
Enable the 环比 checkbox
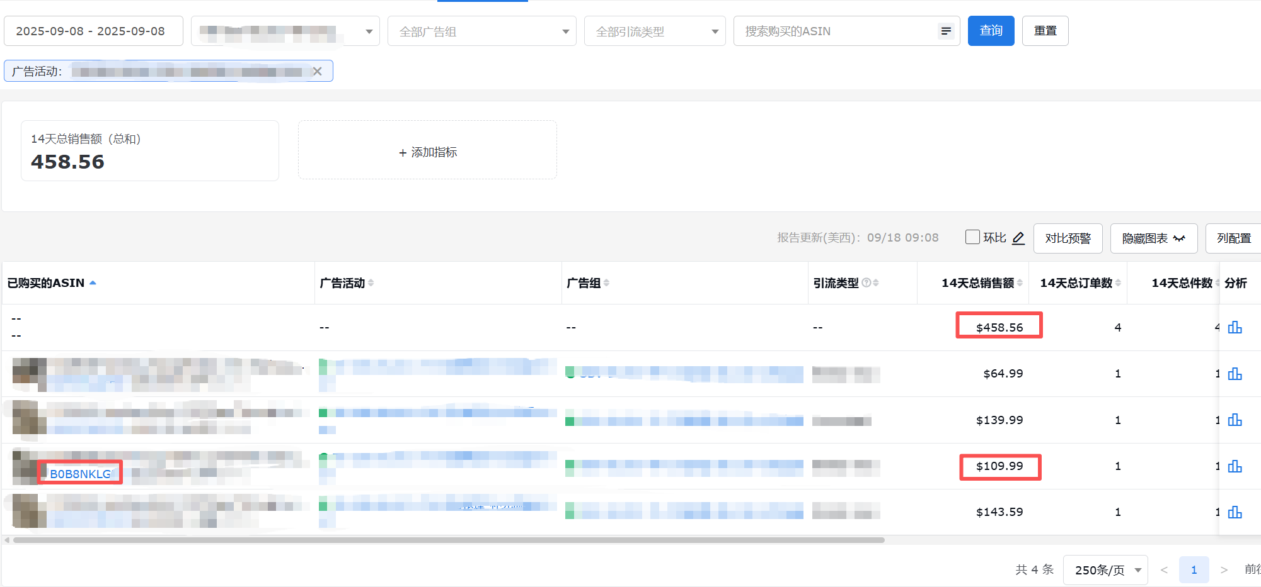coord(972,237)
